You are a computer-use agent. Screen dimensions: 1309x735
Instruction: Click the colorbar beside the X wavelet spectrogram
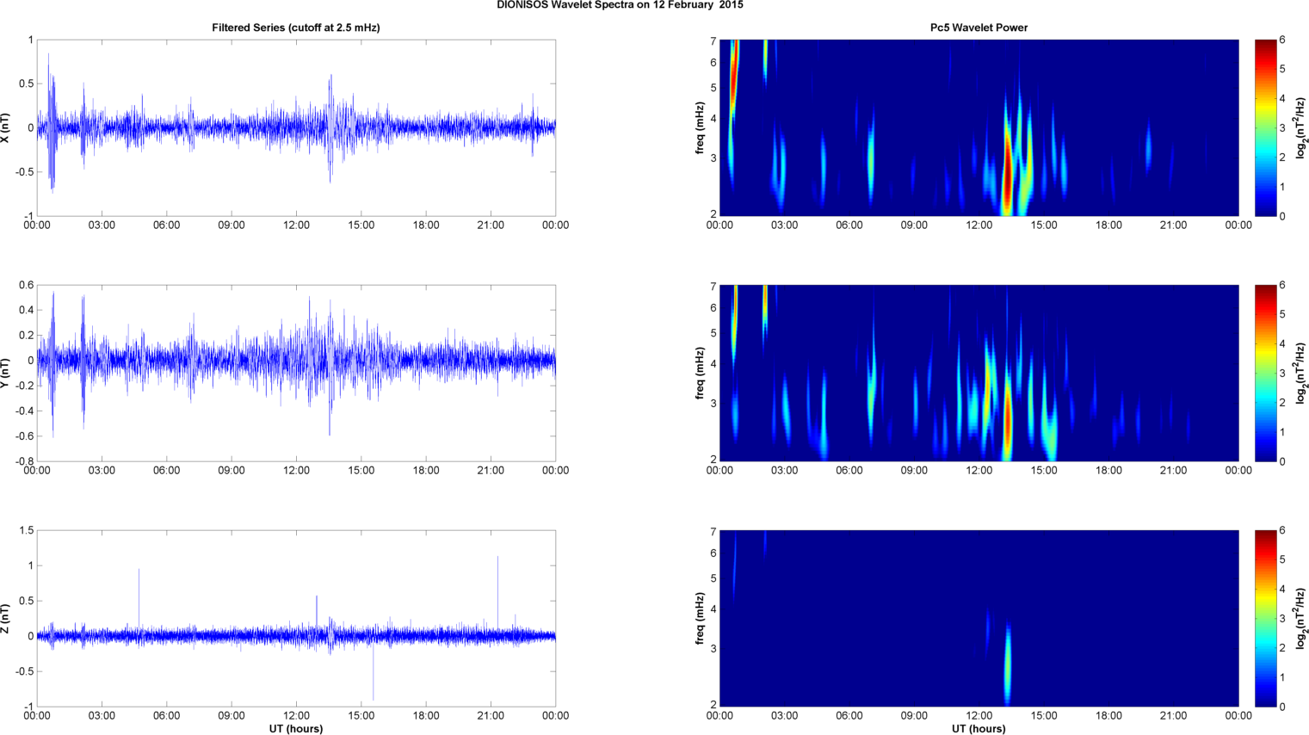coord(1265,127)
